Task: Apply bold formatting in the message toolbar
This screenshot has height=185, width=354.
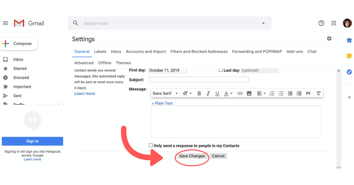Action: point(199,93)
